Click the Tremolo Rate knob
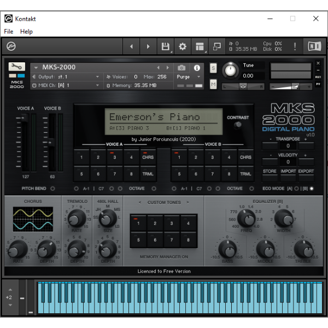328x328 pixels. tap(77, 218)
